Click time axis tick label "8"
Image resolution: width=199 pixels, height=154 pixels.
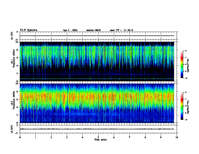145,137
